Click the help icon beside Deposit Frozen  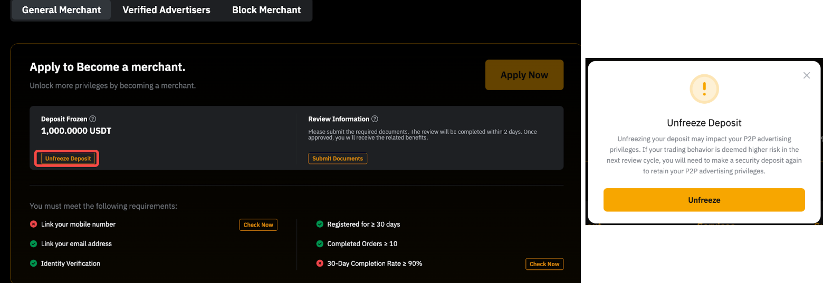tap(93, 119)
